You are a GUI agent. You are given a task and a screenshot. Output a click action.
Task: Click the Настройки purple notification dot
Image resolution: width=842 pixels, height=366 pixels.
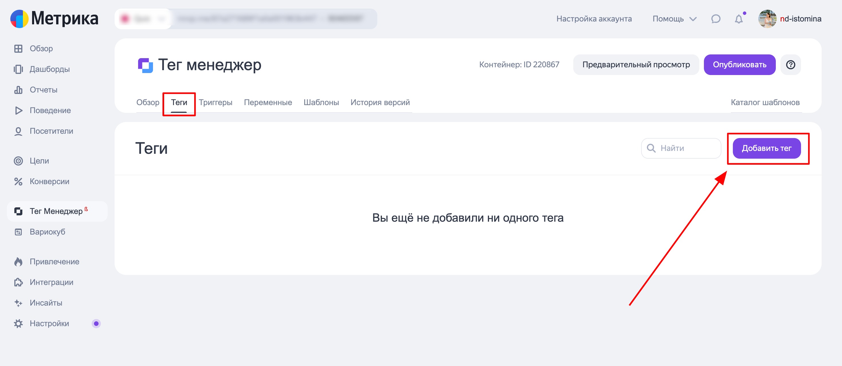[x=96, y=324]
